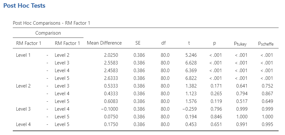This screenshot has height=135, width=285.
Task: Click the Mean Difference column header
Action: click(104, 43)
